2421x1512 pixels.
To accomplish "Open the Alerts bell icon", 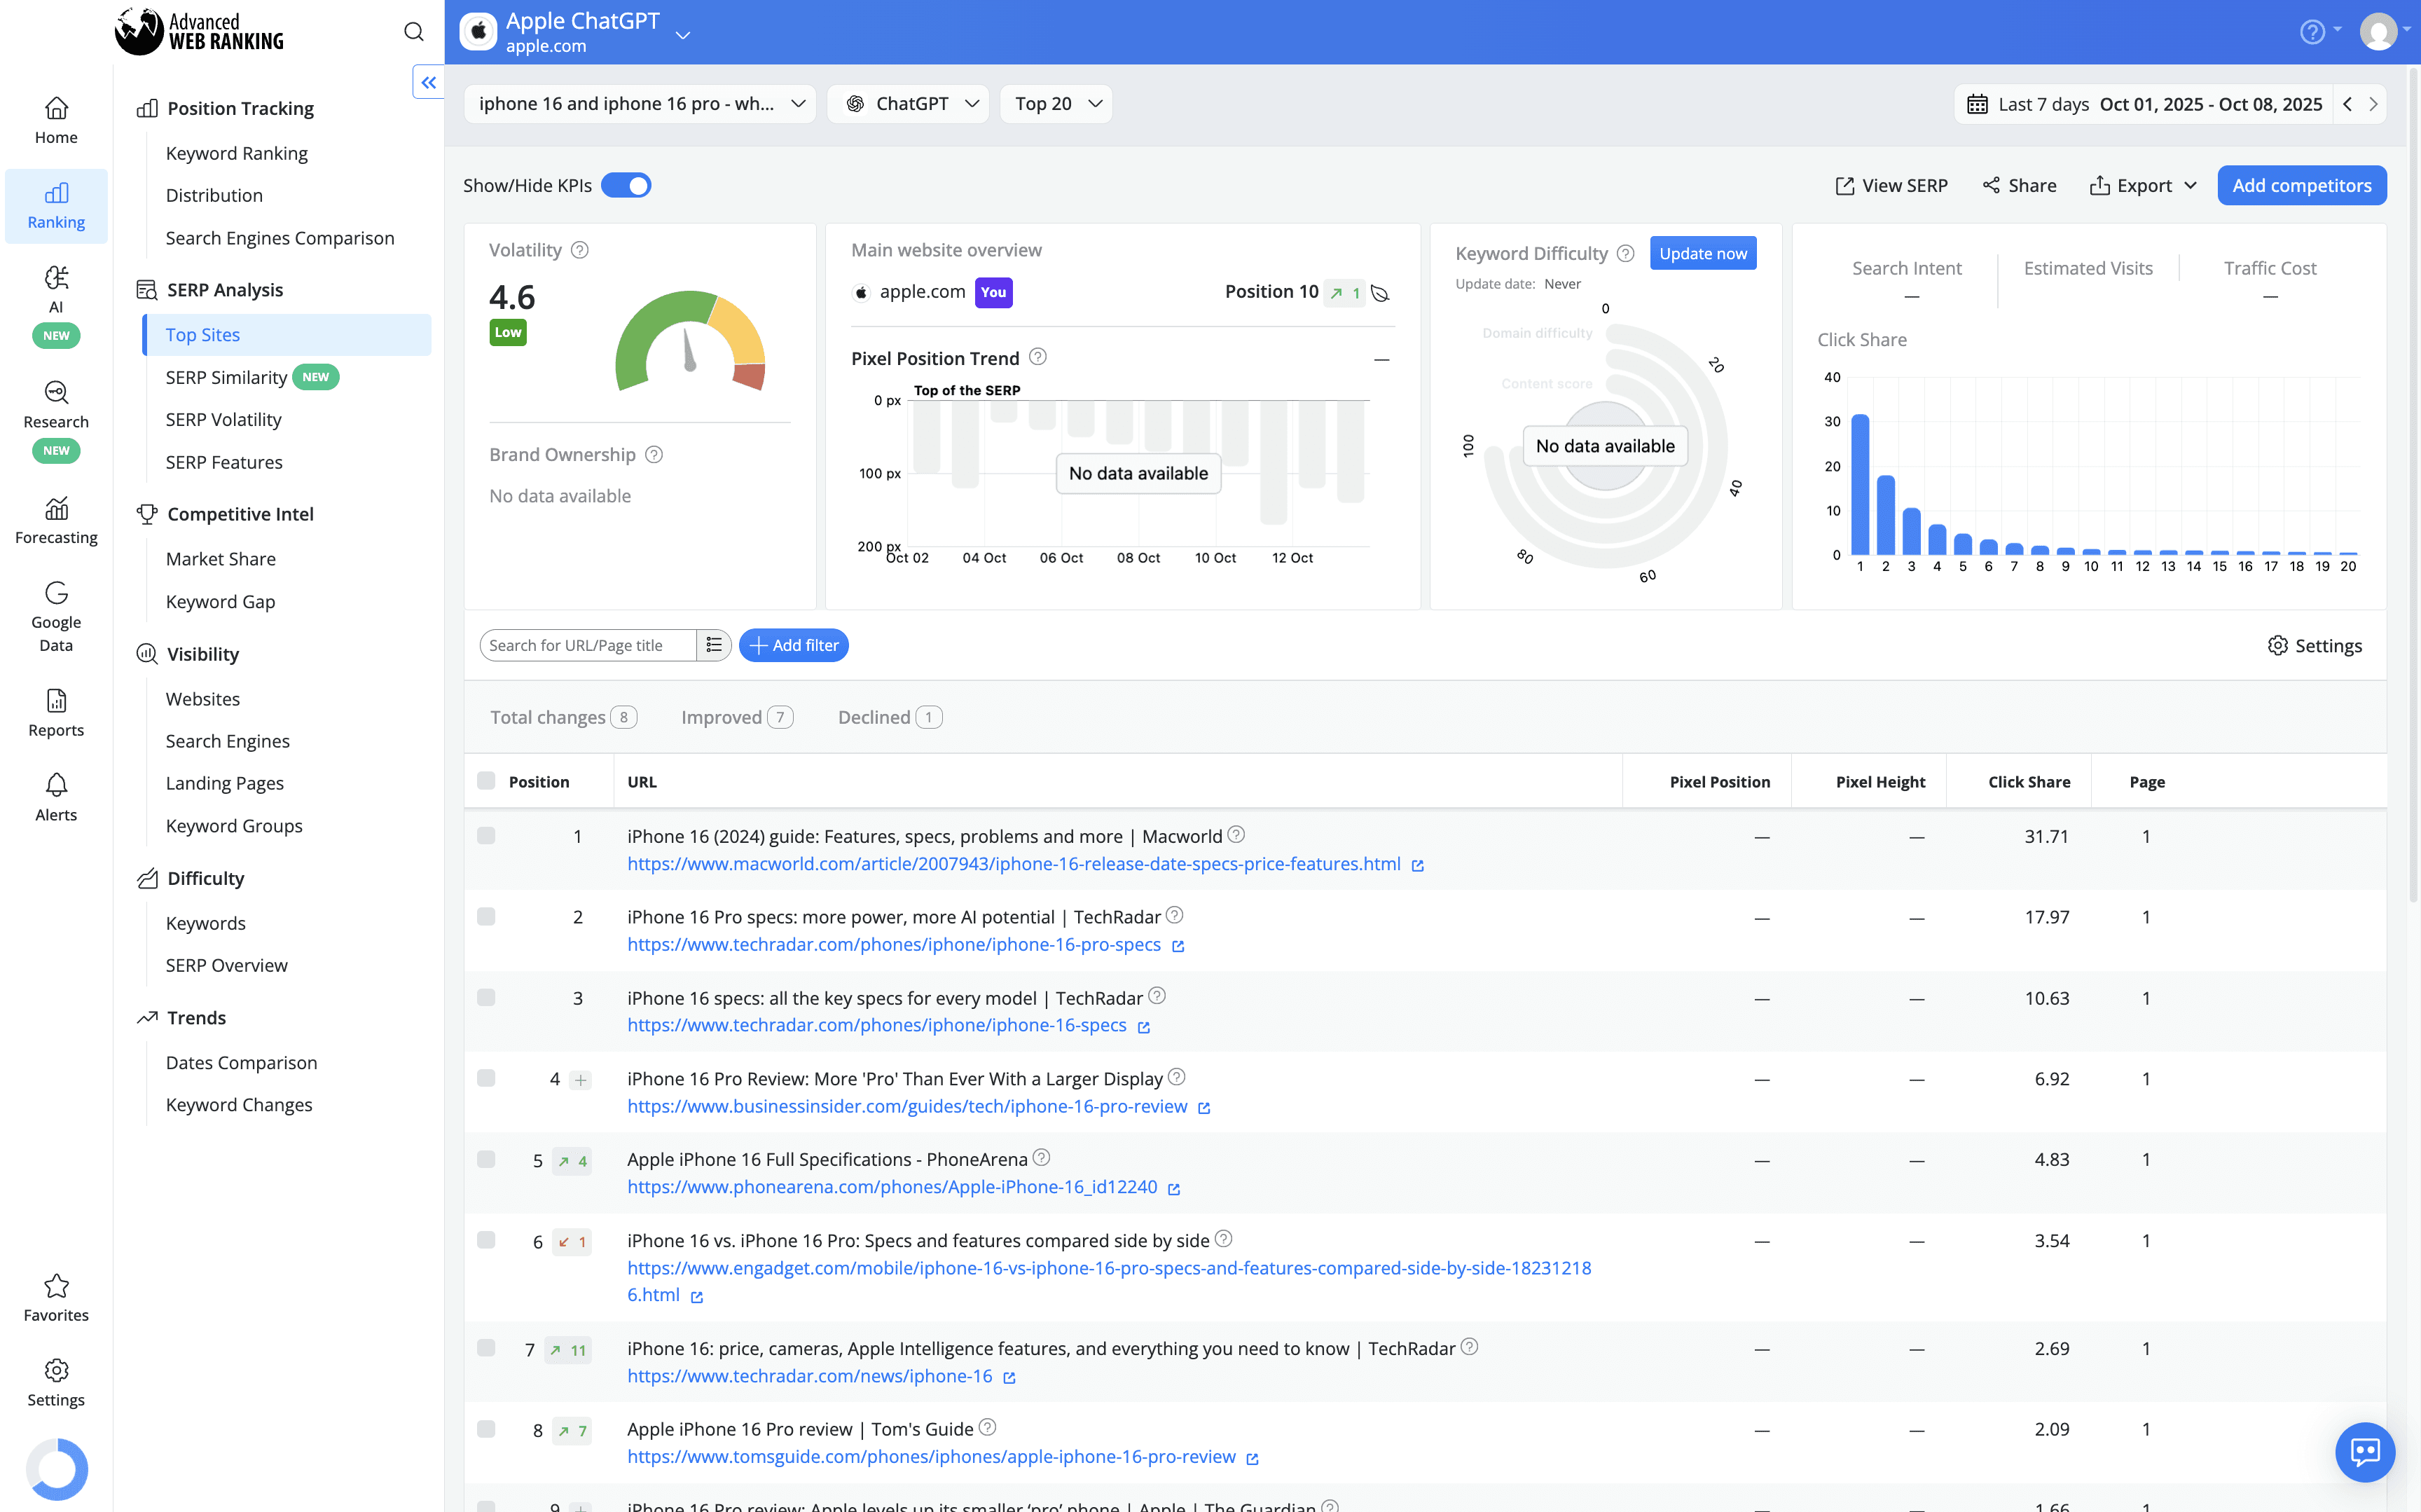I will tap(56, 785).
